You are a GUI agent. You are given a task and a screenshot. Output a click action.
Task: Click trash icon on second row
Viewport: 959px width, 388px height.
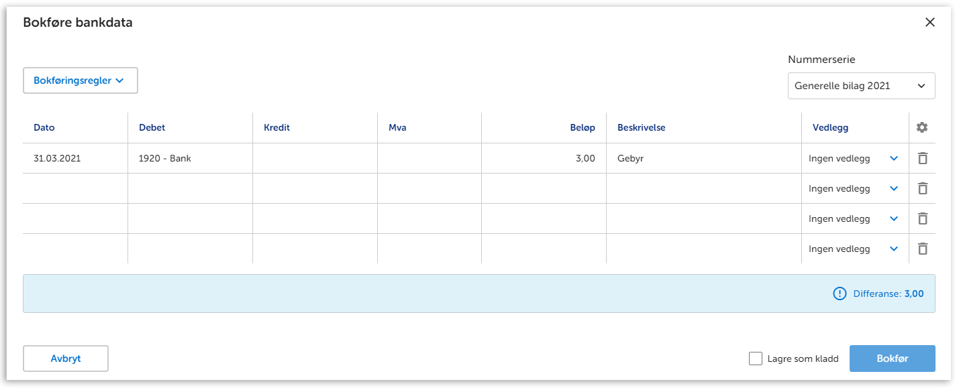coord(922,188)
